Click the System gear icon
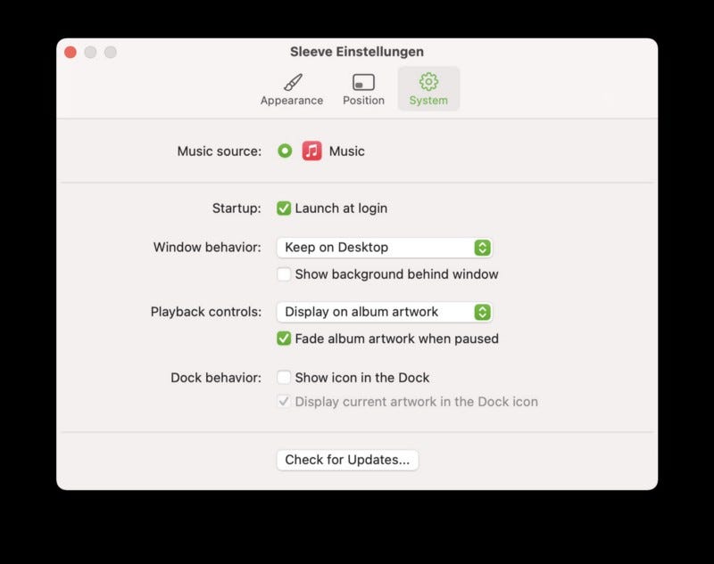This screenshot has width=714, height=564. pyautogui.click(x=428, y=82)
